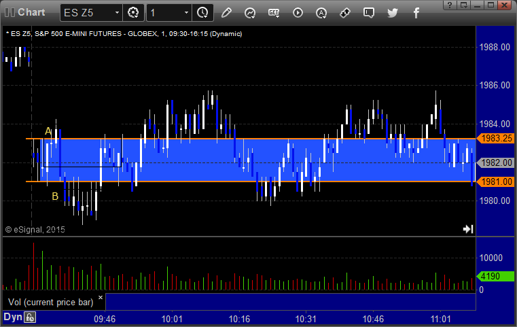Click the 10:46 time axis label
Viewport: 517px width, 327px height.
coord(373,319)
